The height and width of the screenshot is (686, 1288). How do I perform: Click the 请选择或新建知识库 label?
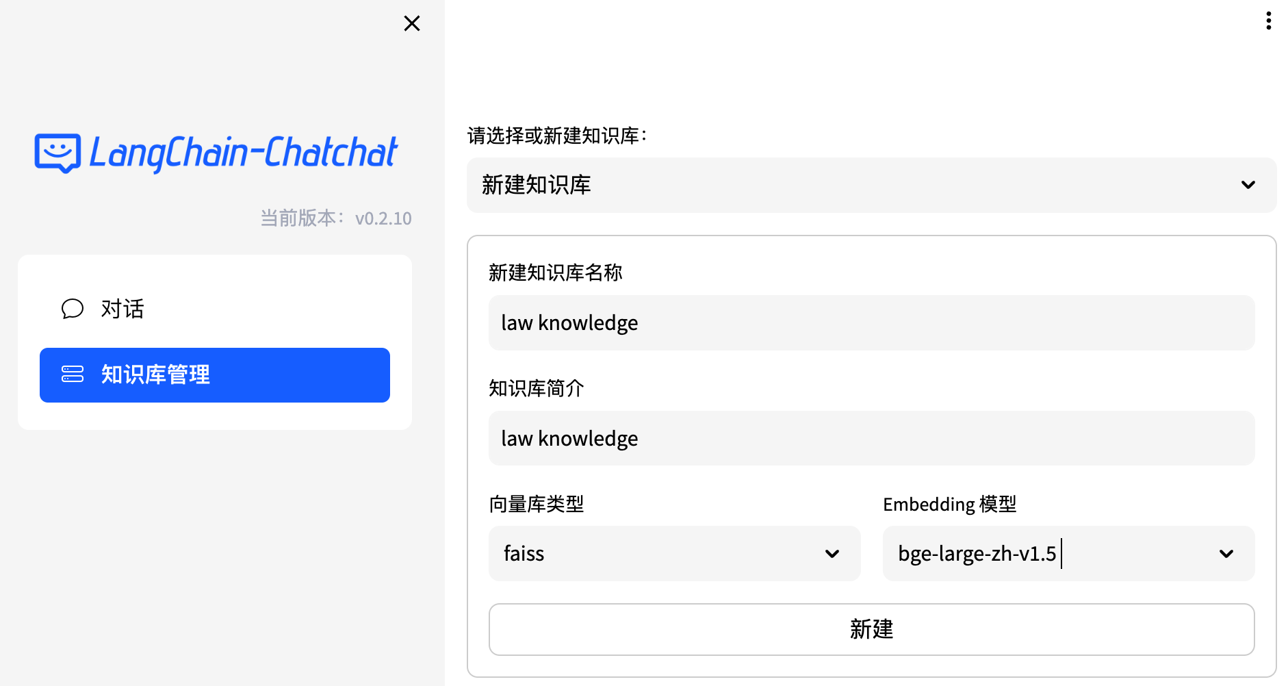tap(557, 136)
